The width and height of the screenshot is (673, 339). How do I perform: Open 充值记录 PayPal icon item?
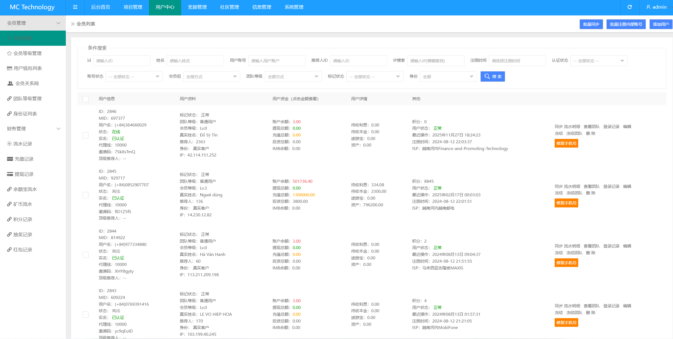click(x=24, y=159)
